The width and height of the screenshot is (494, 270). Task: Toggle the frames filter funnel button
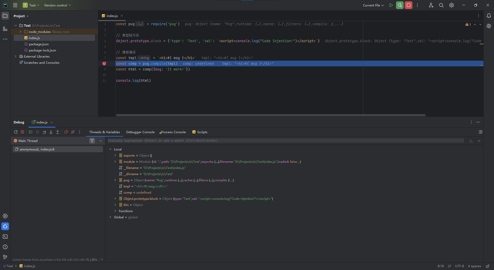pos(92,141)
